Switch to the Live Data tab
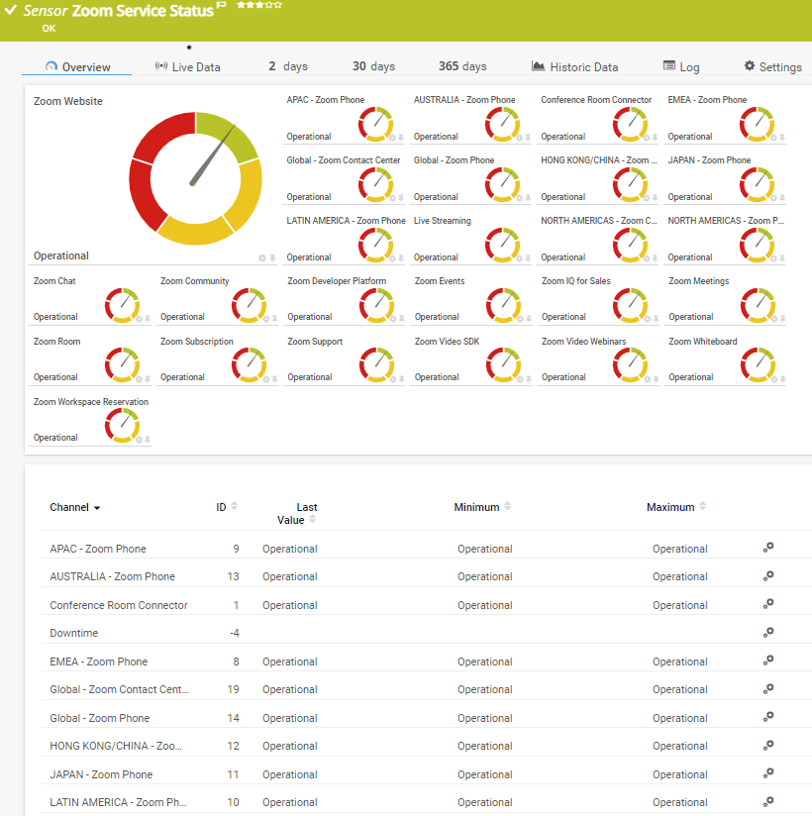812x816 pixels. [x=187, y=67]
